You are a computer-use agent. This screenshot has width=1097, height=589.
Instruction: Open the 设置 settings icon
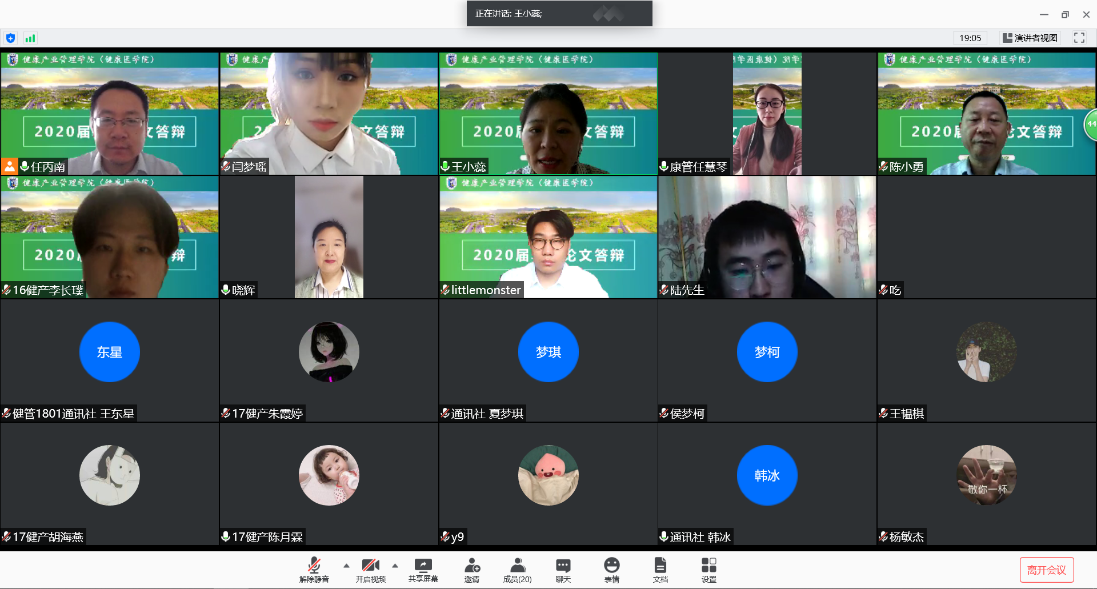[708, 570]
